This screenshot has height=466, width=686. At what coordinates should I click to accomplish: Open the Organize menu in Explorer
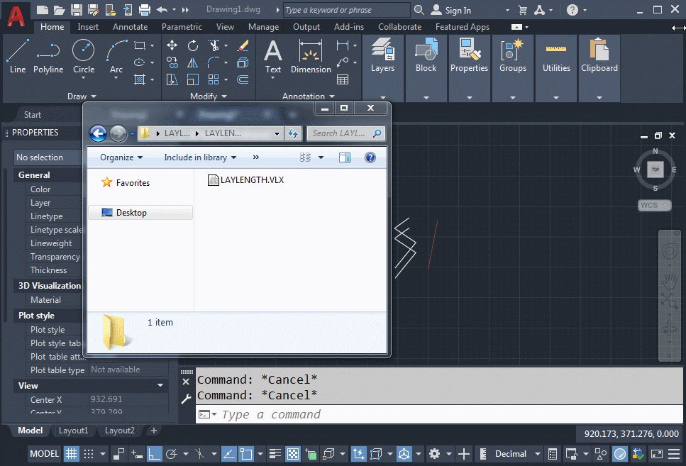[121, 157]
